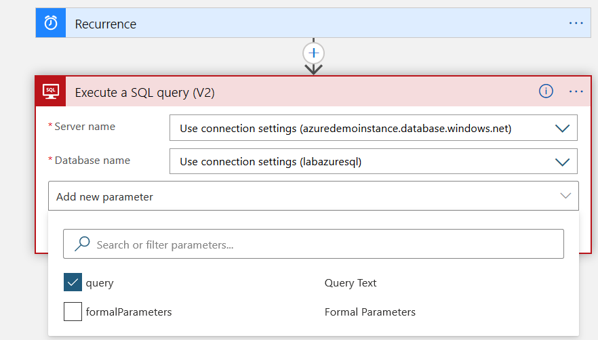
Task: Select the Query Text parameter entry
Action: [x=351, y=283]
